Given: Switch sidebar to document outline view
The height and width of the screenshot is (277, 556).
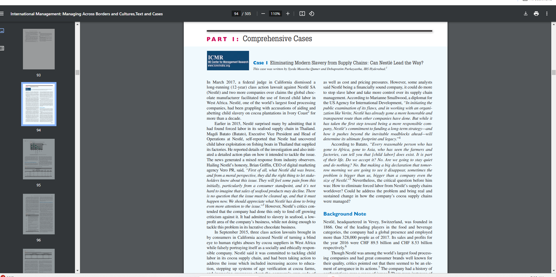Looking at the screenshot, I should [x=2, y=48].
